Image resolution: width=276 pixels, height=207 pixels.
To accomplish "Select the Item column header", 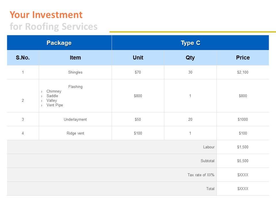I will (x=75, y=58).
